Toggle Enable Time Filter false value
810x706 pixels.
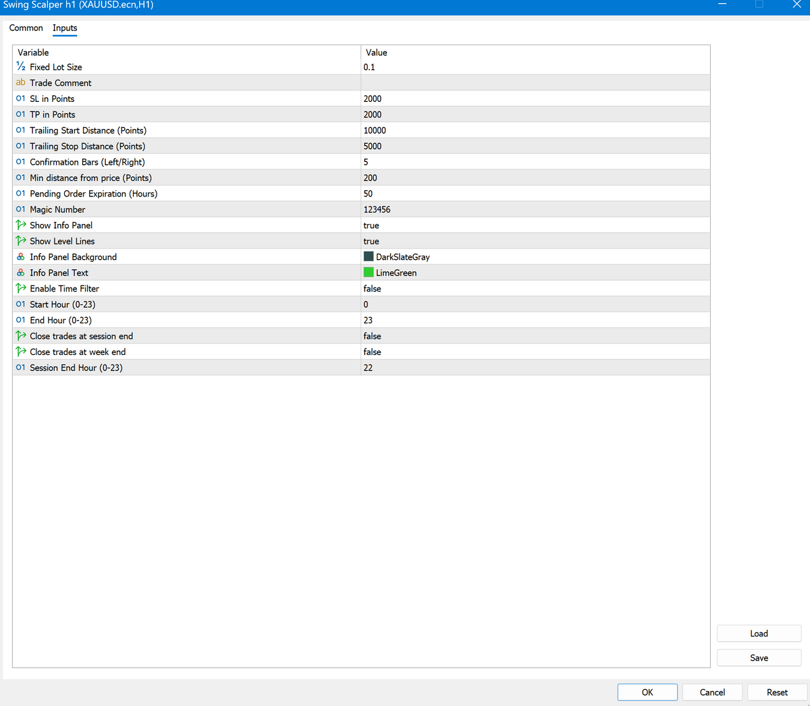372,288
